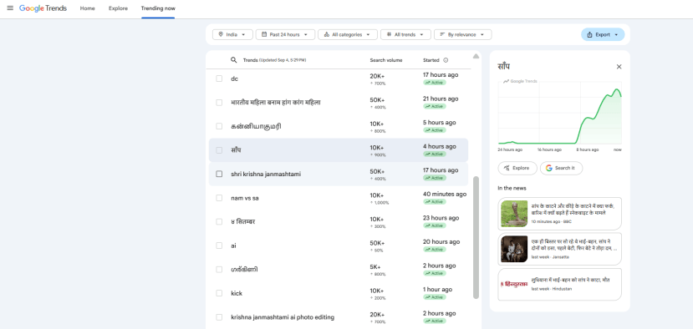
Task: Open the krishna janmashtami ai photo editing row
Action: [338, 317]
